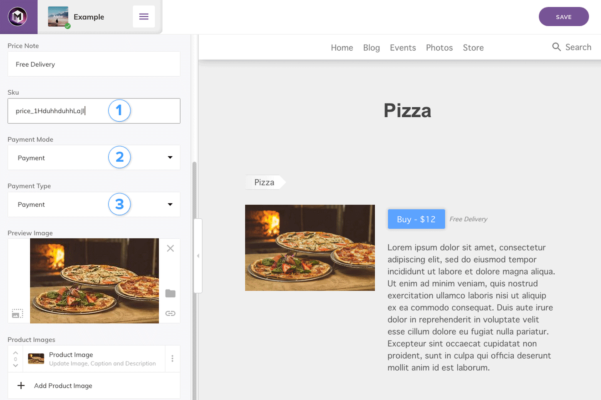The width and height of the screenshot is (601, 400).
Task: Click the Buy - $12 button
Action: pyautogui.click(x=416, y=219)
